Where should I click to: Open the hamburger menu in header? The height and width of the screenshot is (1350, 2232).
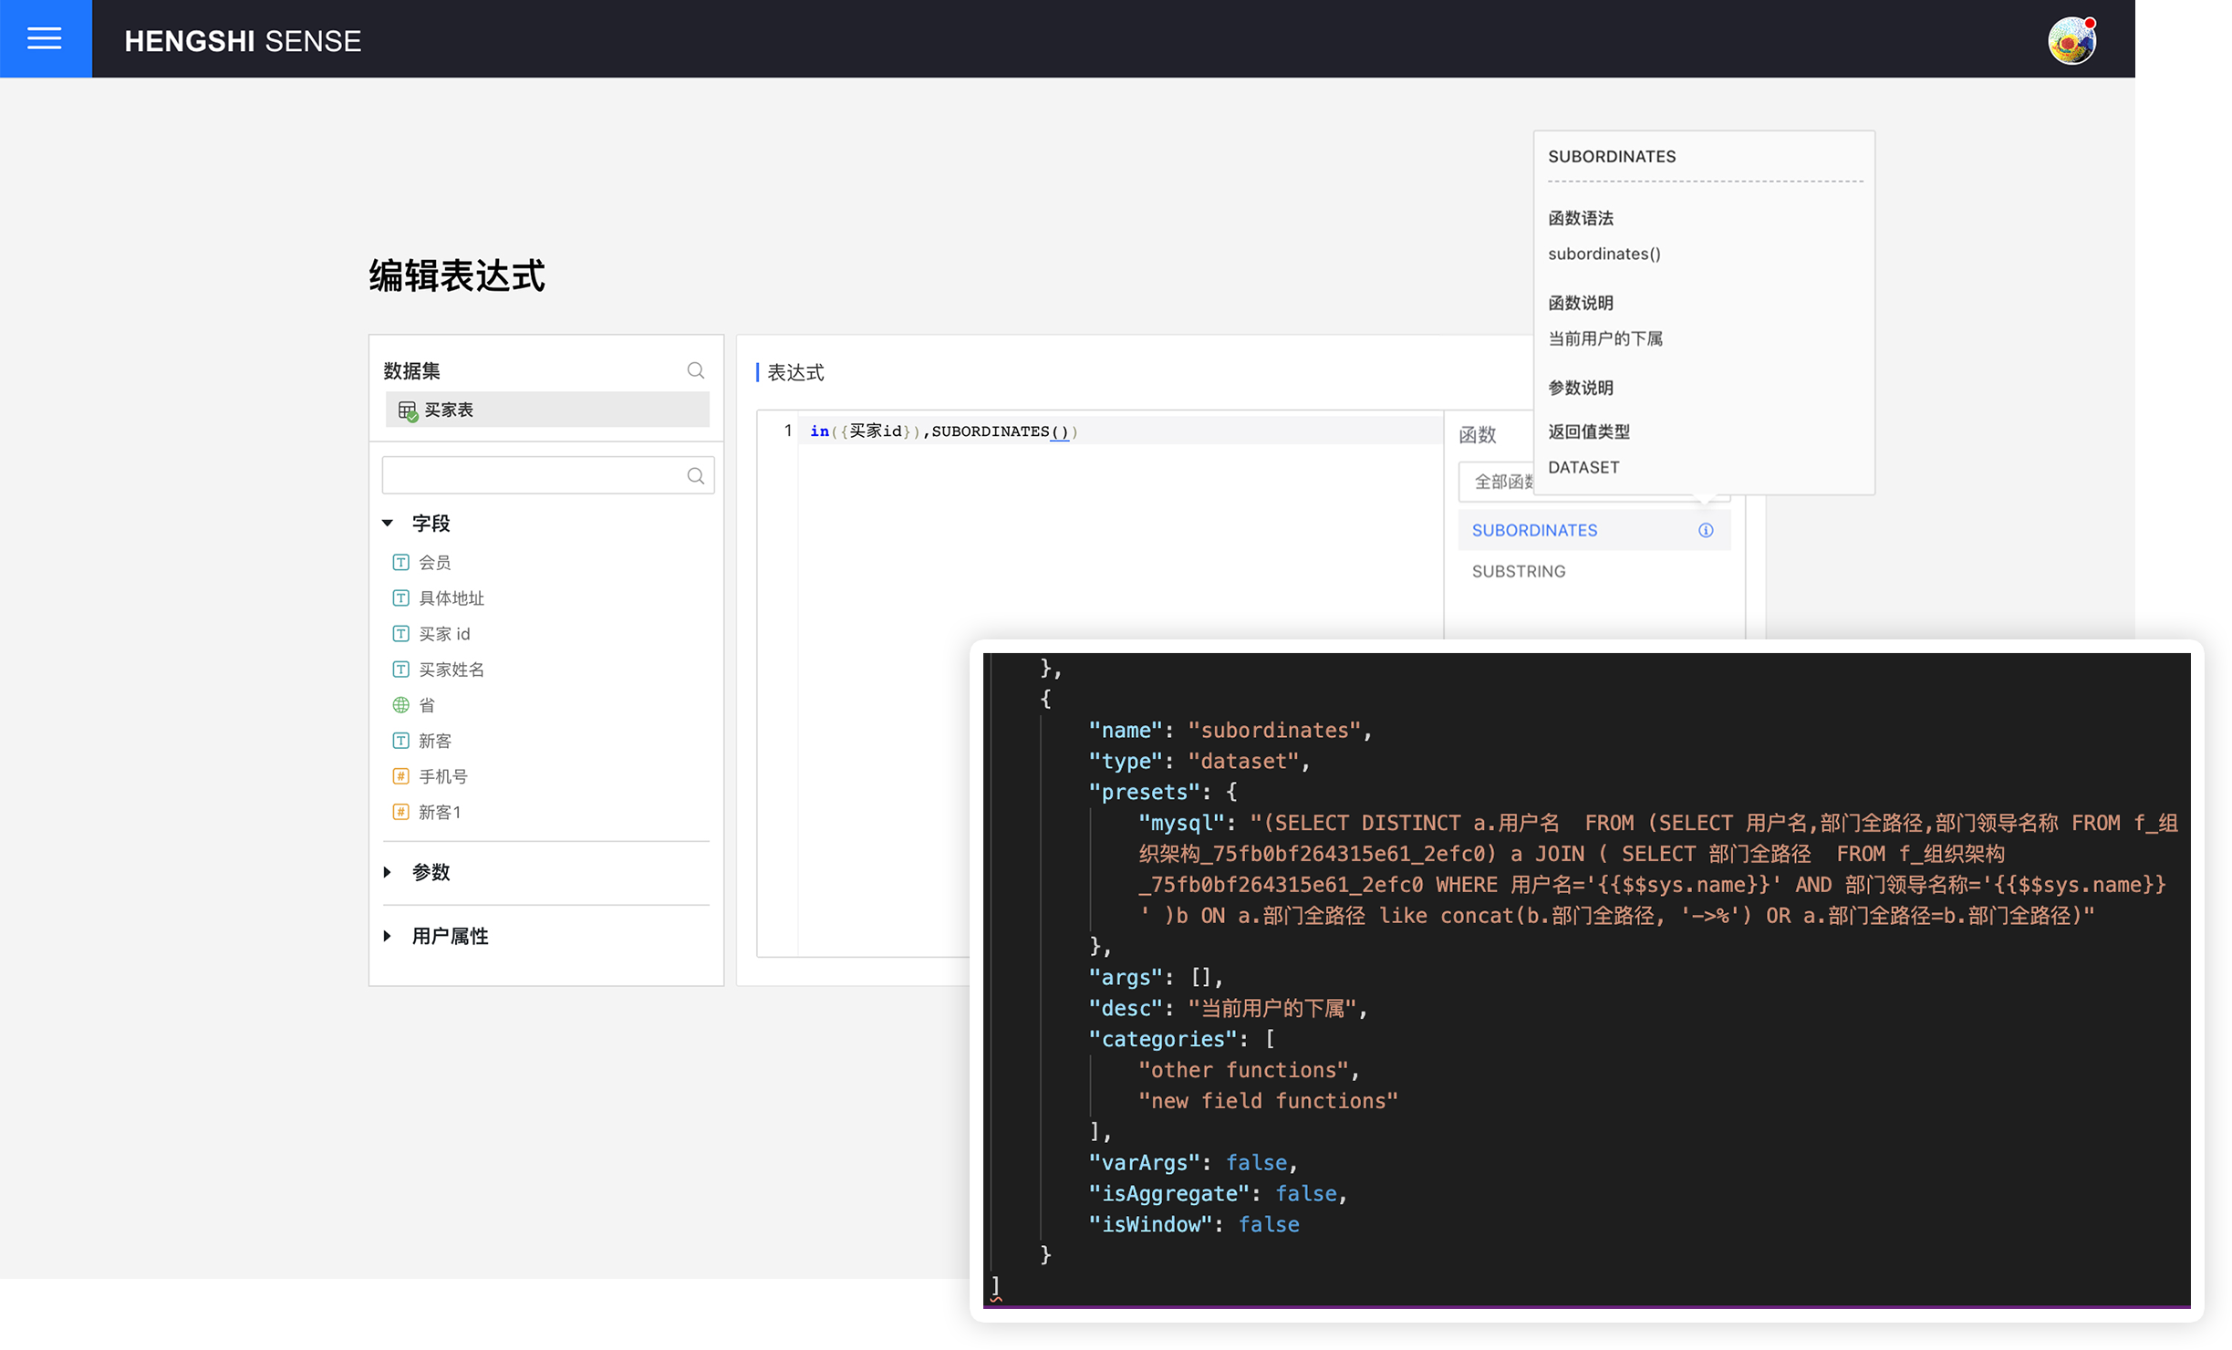pyautogui.click(x=45, y=38)
